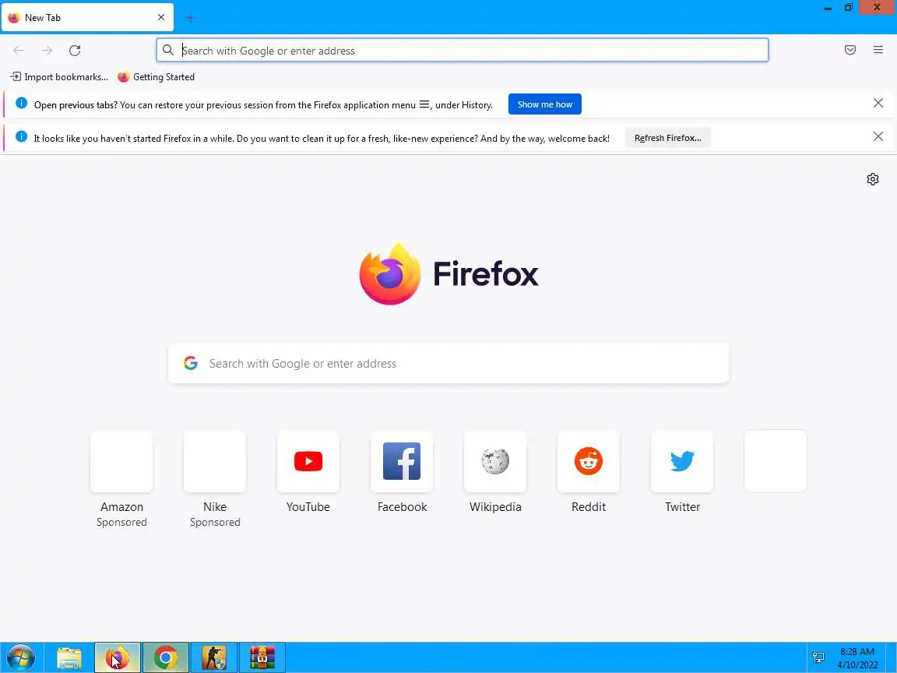Click the Firefox taskbar icon
The image size is (897, 673).
click(x=118, y=657)
